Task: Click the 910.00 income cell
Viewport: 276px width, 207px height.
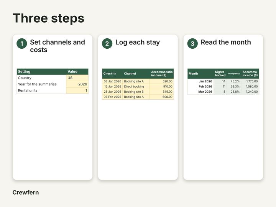Action: click(x=162, y=86)
